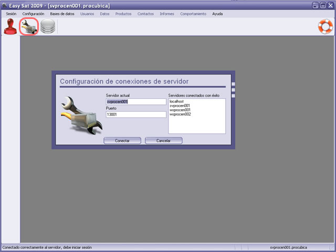
Task: Click the Cancelar button
Action: point(163,141)
